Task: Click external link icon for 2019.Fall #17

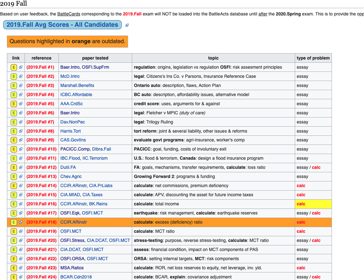Action: click(x=21, y=213)
